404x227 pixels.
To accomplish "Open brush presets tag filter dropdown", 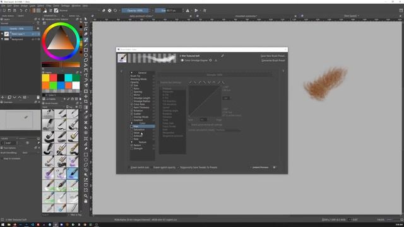I will click(x=53, y=107).
